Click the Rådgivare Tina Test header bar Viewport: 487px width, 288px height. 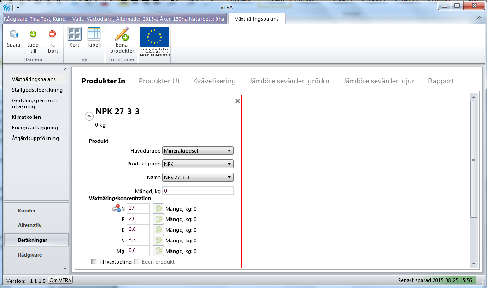point(114,19)
